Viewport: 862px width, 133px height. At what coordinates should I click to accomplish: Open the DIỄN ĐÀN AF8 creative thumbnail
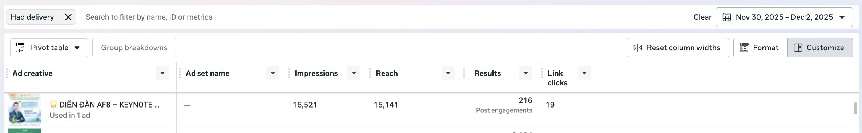(x=25, y=110)
